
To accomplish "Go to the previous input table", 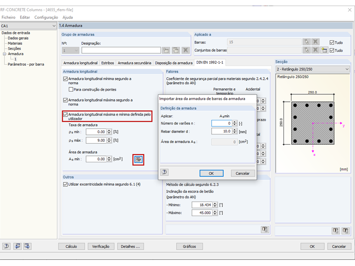I will [x=17, y=246].
